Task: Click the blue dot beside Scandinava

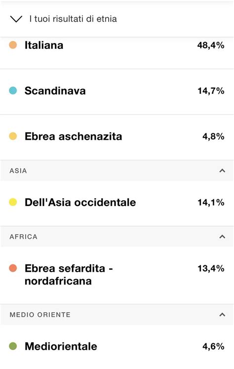Action: click(13, 90)
